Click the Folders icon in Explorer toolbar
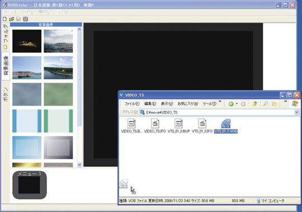 pyautogui.click(x=274, y=104)
